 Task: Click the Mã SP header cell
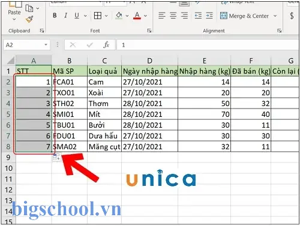coord(70,71)
